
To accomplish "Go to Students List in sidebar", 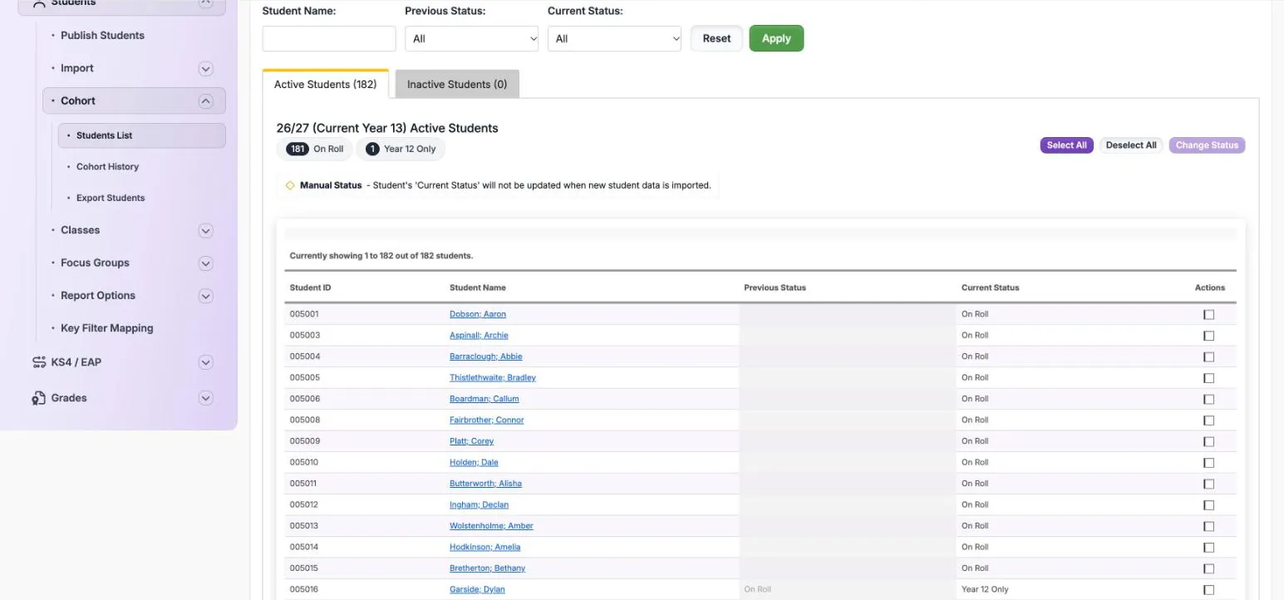I will (x=142, y=135).
